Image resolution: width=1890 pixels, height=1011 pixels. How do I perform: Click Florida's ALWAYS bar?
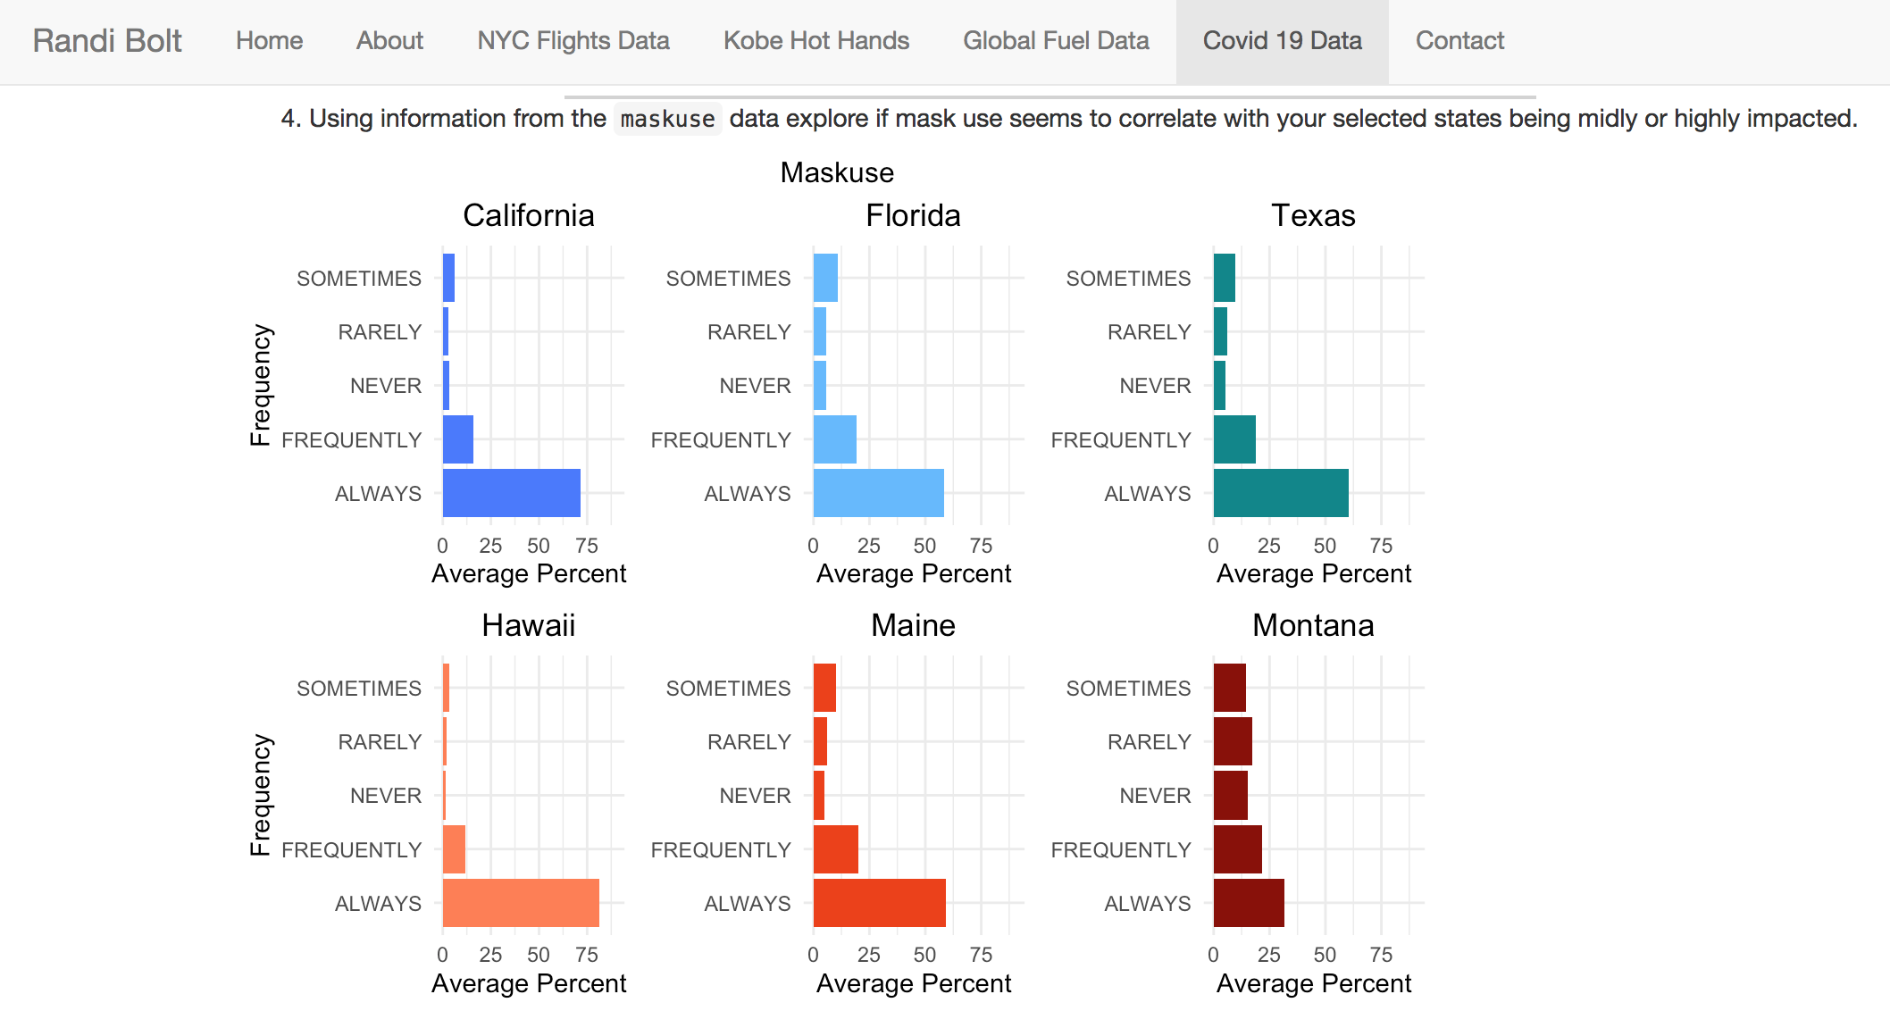pyautogui.click(x=878, y=493)
